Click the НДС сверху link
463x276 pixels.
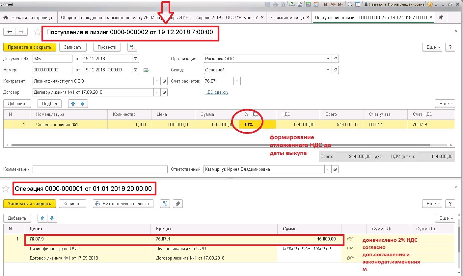pos(216,92)
